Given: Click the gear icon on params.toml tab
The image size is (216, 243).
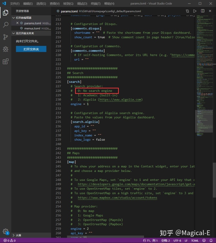Looking at the screenshot, I should (x=58, y=11).
